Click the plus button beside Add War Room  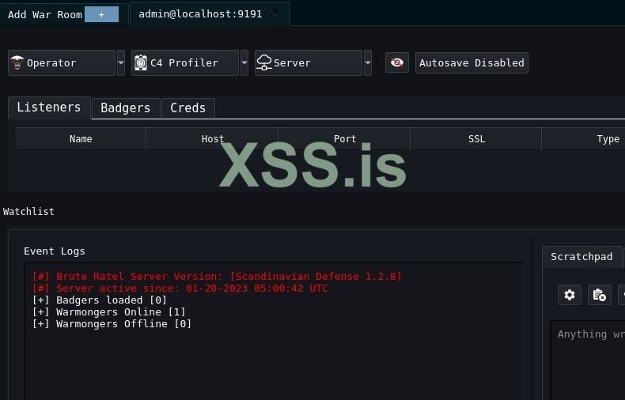101,15
